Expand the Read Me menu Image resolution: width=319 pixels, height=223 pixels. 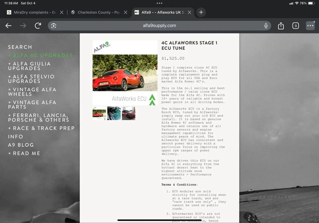pyautogui.click(x=24, y=153)
